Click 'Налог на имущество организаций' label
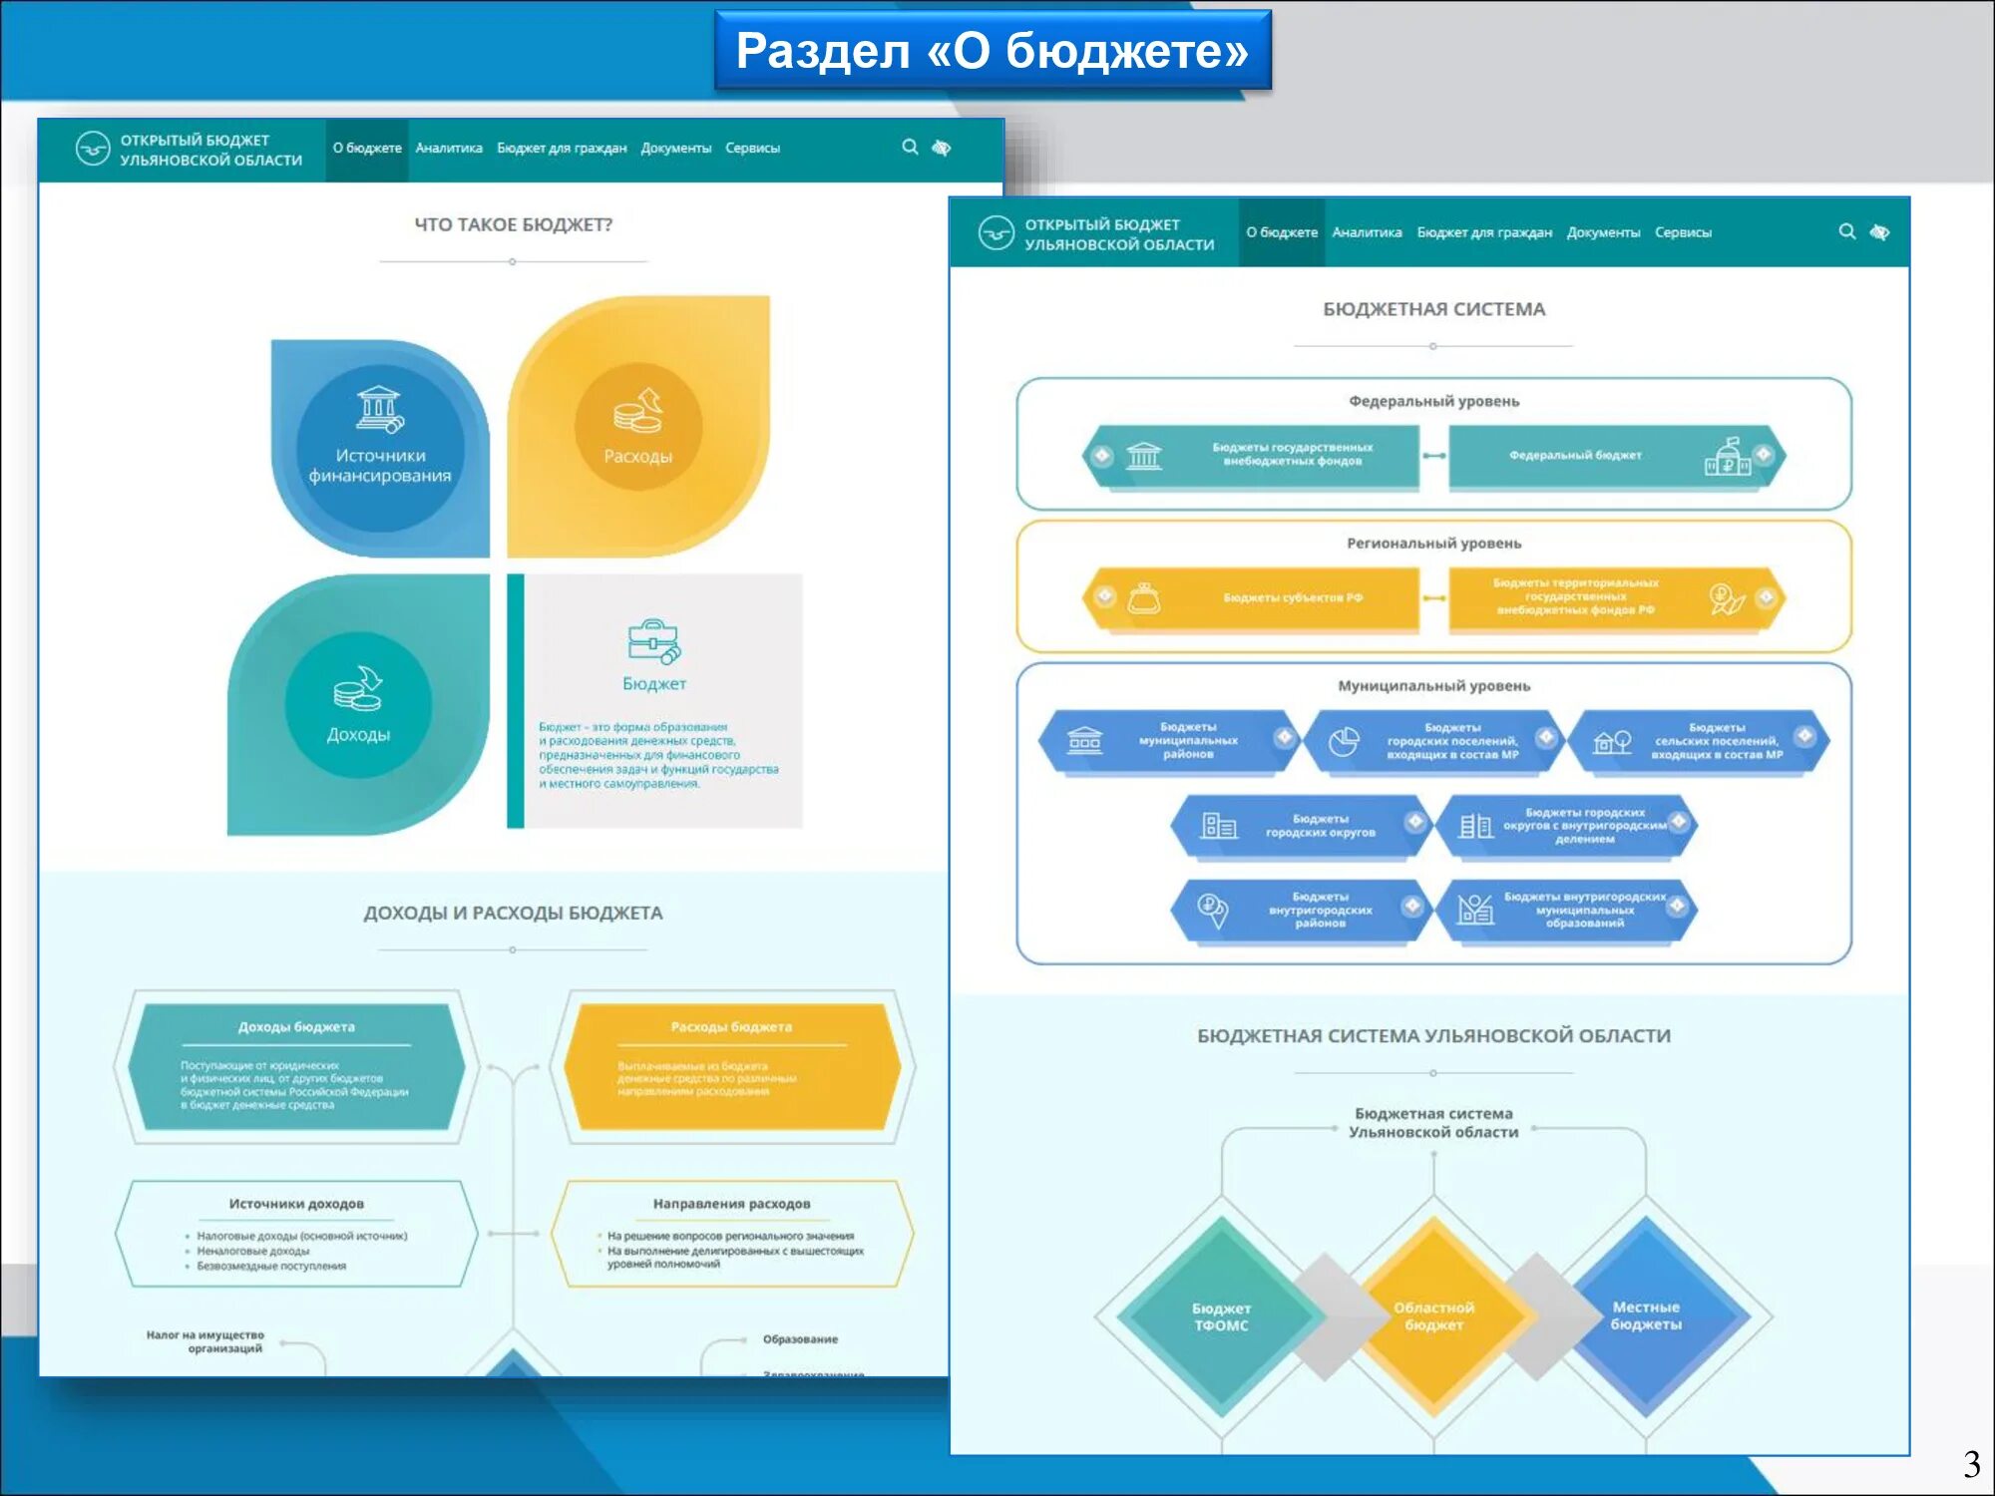Screen dimensions: 1995x1496 206,1341
